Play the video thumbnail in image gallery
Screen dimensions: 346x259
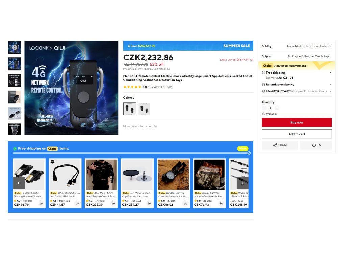pos(15,47)
